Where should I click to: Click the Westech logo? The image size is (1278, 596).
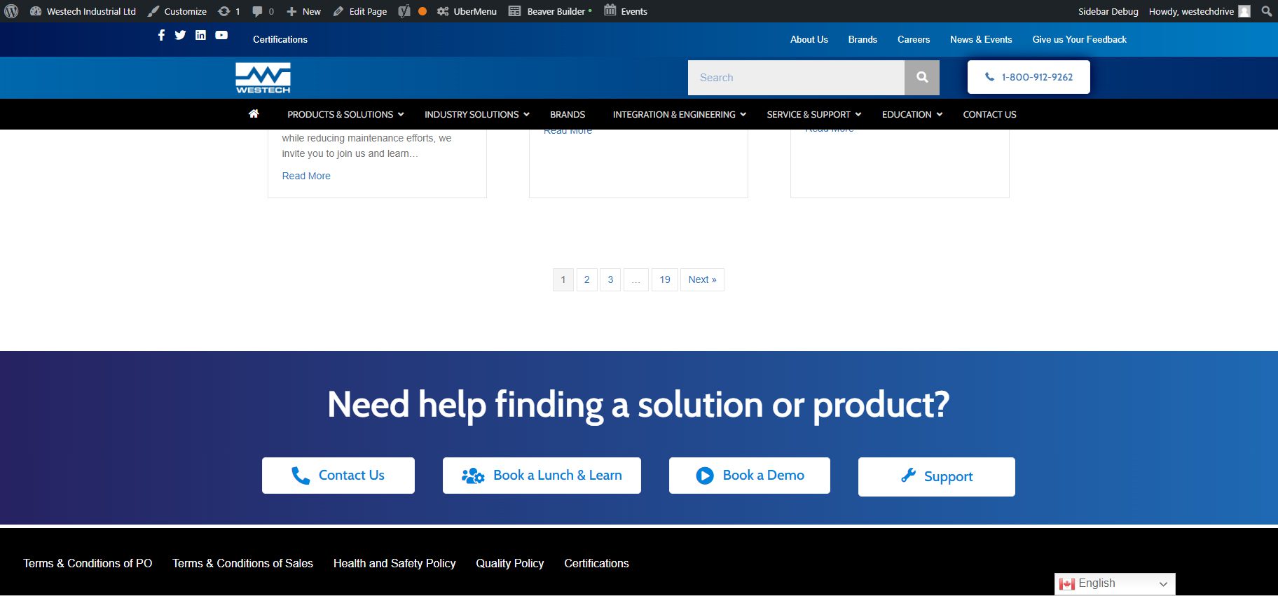pos(263,78)
